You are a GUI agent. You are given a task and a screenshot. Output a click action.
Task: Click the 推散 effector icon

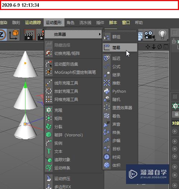107,83
